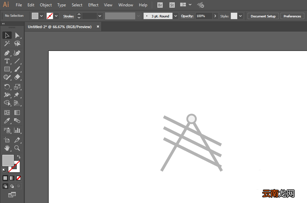Activate the Type tool
Screen dimensions: 307x203
7,61
